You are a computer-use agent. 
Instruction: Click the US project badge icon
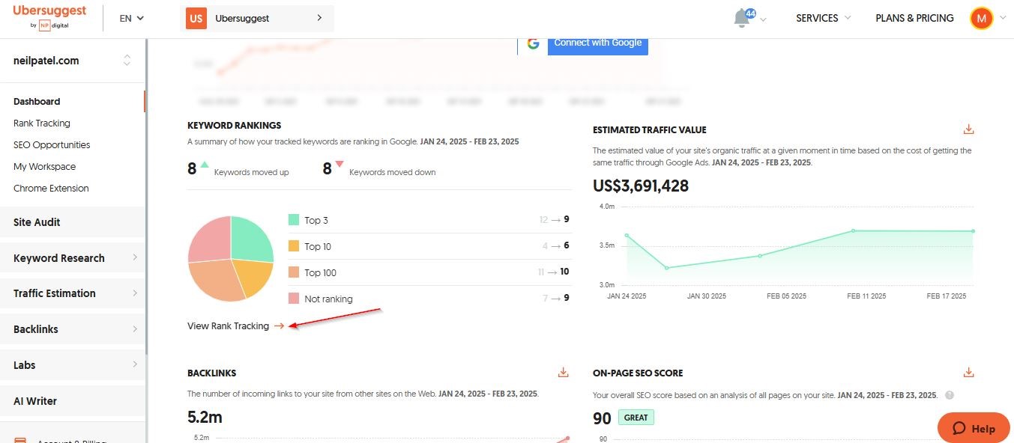(196, 18)
